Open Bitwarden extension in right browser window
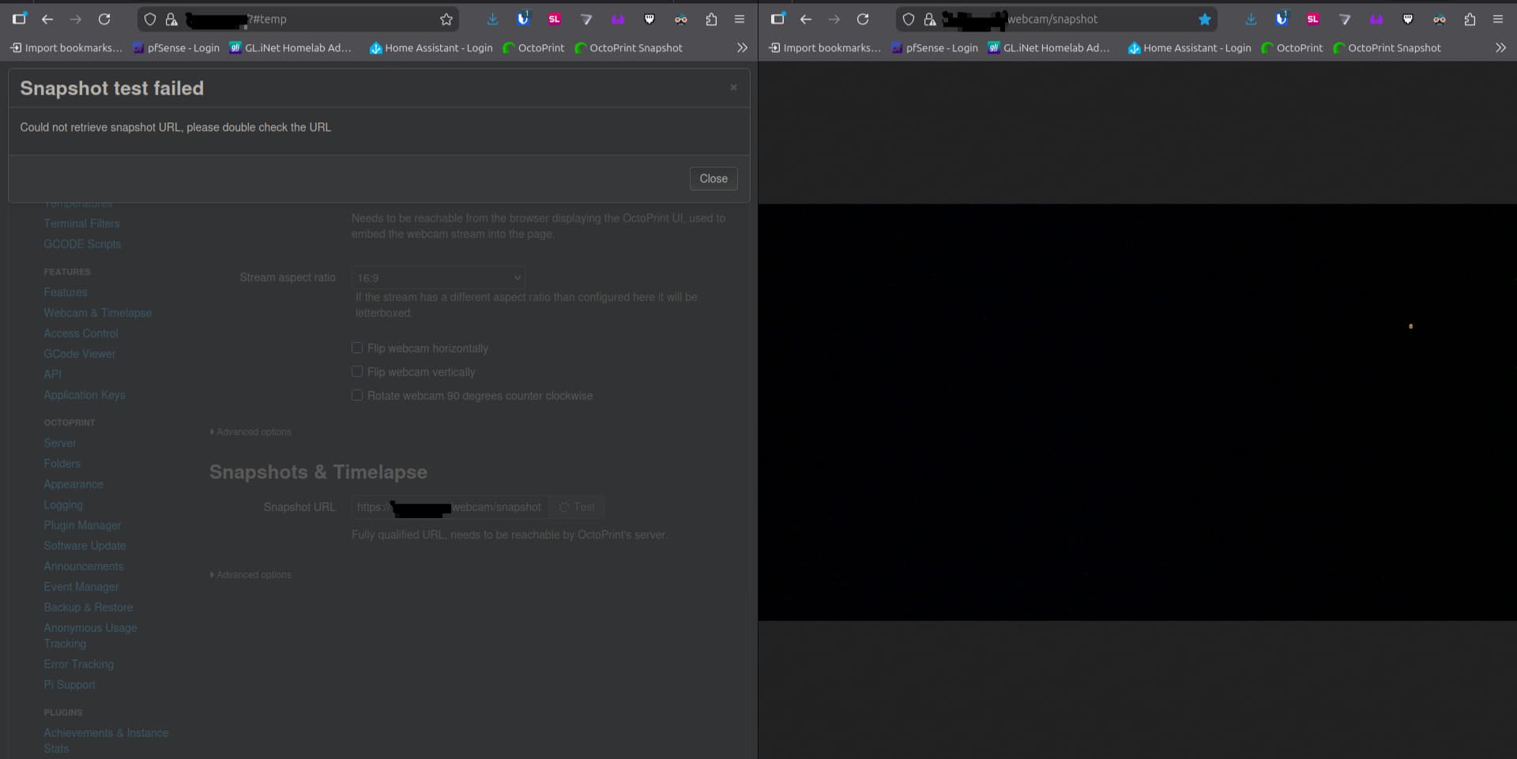The height and width of the screenshot is (759, 1517). tap(1282, 19)
